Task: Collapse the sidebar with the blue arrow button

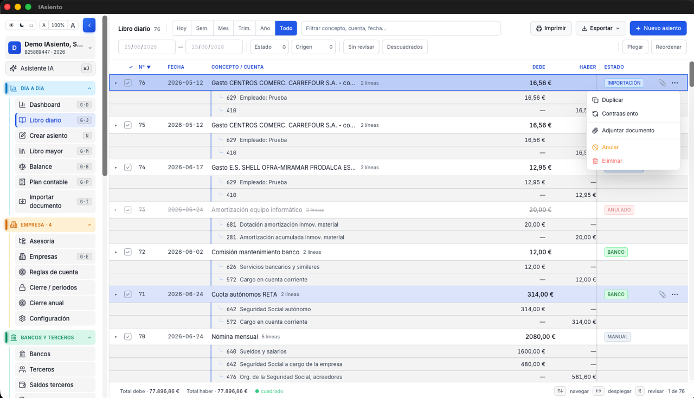Action: point(89,25)
